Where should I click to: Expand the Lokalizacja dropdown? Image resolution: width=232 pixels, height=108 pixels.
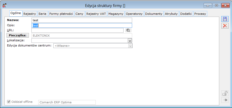click(130, 40)
